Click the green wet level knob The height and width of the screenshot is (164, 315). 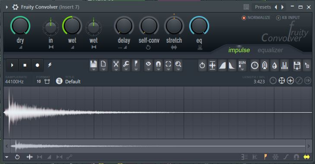(72, 26)
